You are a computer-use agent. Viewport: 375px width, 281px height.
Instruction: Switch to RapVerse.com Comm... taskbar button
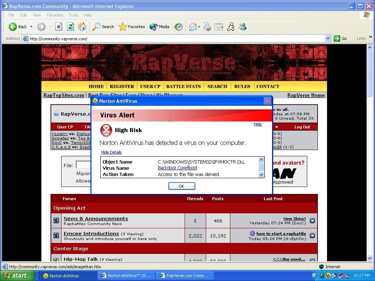coord(185,276)
